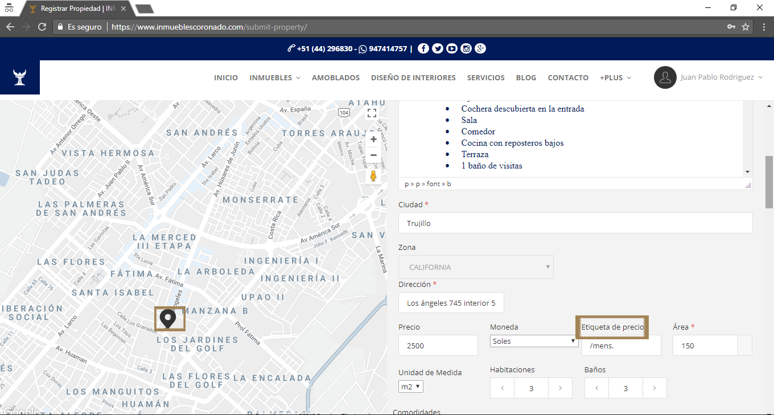Click the YouTube icon in header

(452, 49)
